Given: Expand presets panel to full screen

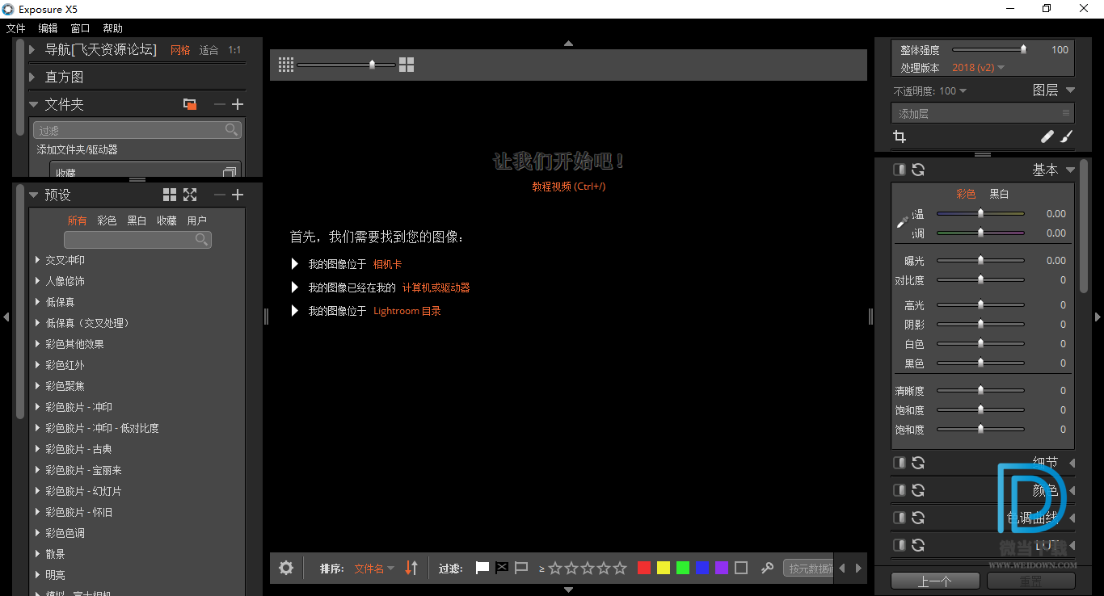Looking at the screenshot, I should [x=190, y=195].
